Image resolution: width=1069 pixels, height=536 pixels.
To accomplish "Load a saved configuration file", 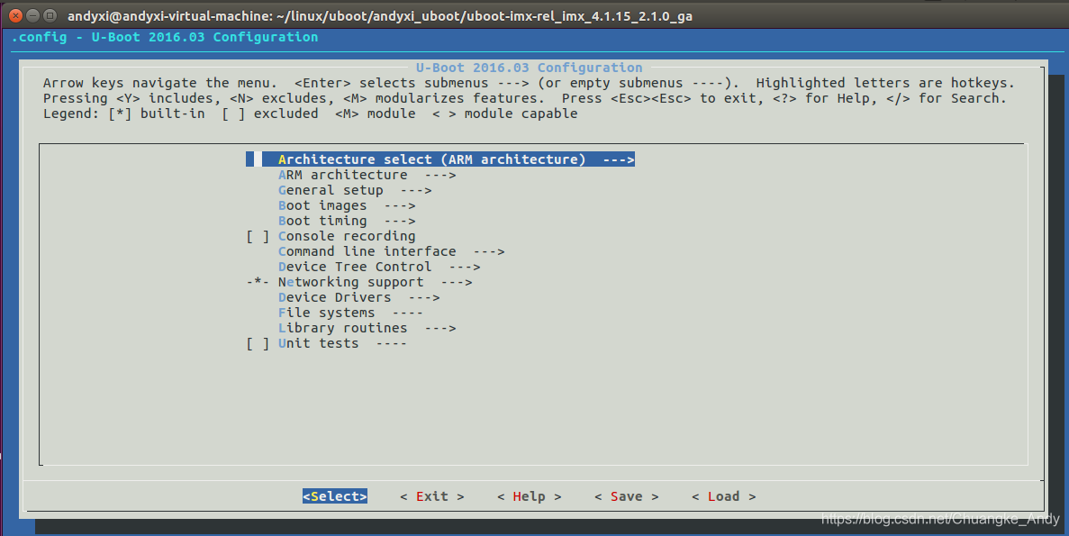I will [723, 495].
